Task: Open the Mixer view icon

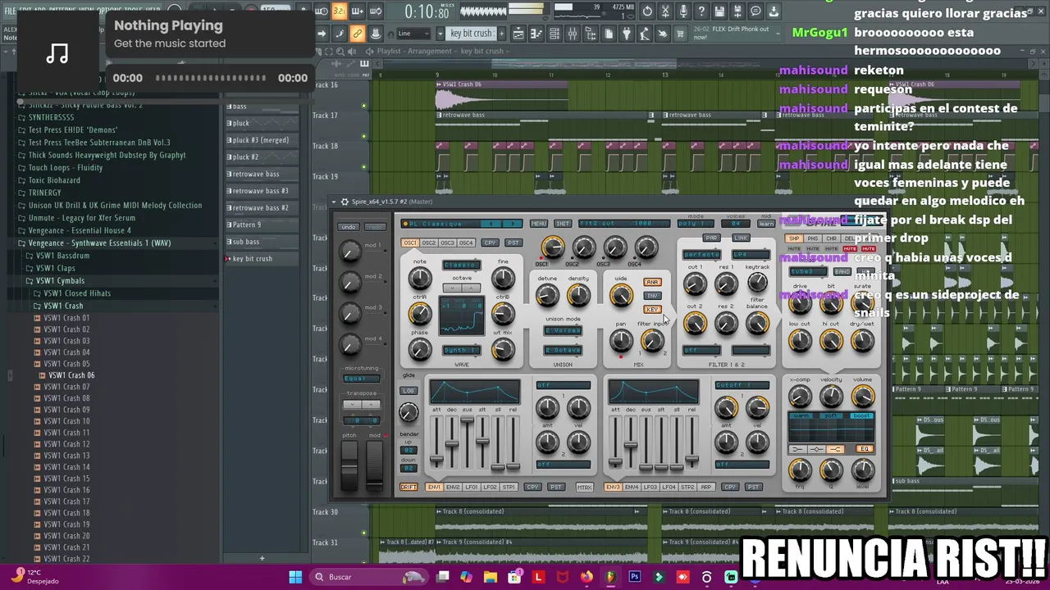Action: [x=573, y=34]
